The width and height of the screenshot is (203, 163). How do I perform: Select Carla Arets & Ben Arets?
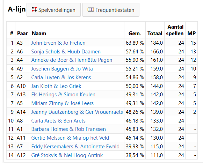58,120
